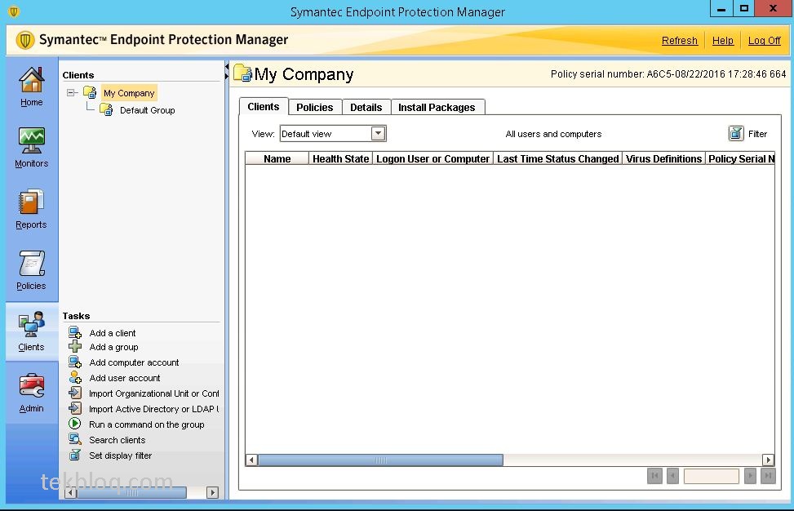This screenshot has width=794, height=511.
Task: Open the Home page icon
Action: pos(31,81)
